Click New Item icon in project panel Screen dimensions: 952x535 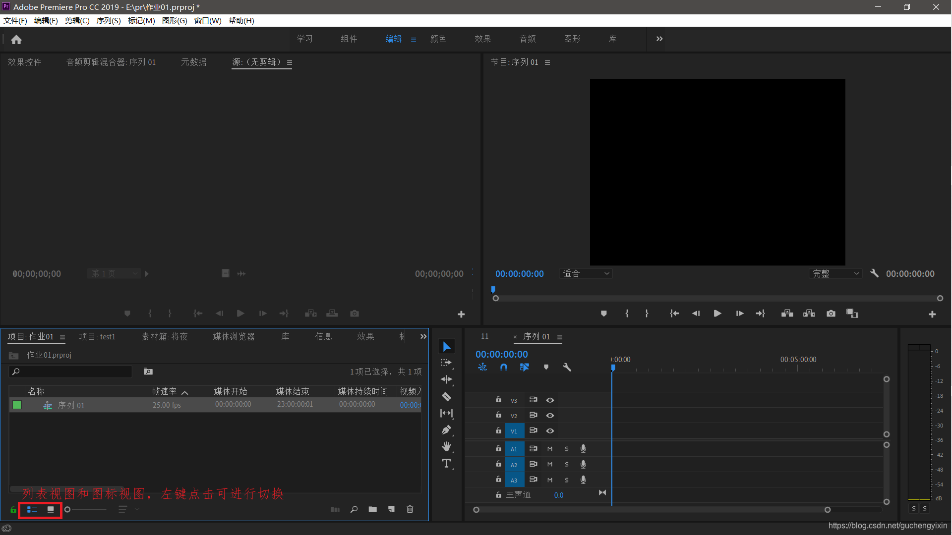[391, 509]
